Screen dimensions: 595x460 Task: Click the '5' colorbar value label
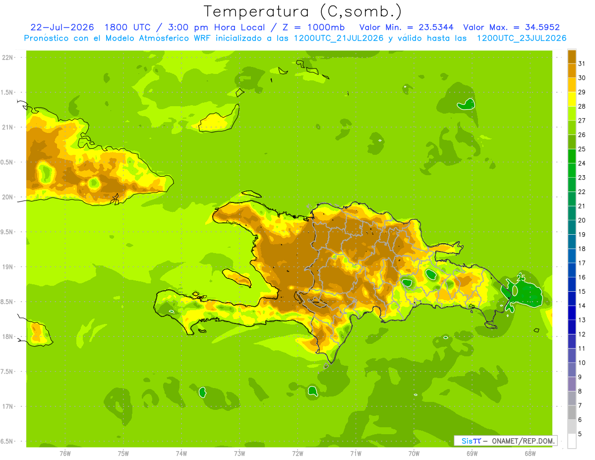(x=580, y=434)
